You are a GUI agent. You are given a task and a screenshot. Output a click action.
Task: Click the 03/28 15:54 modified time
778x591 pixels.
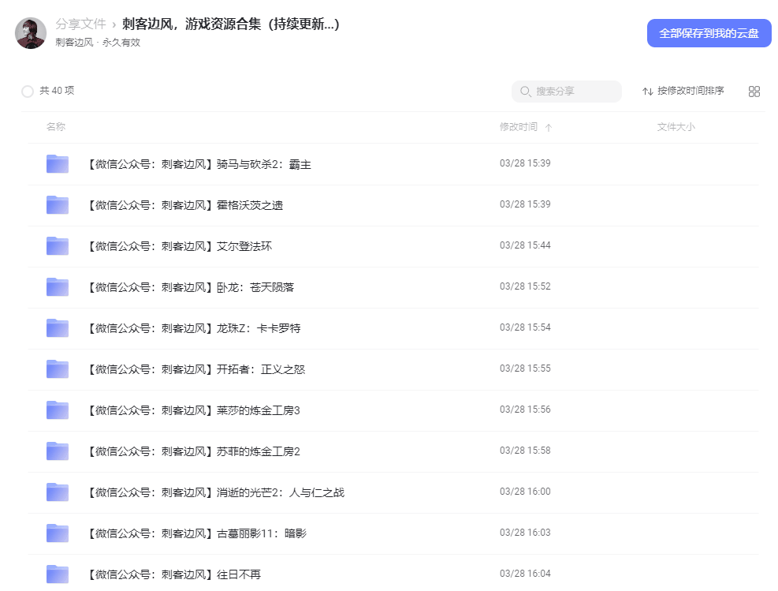point(525,327)
